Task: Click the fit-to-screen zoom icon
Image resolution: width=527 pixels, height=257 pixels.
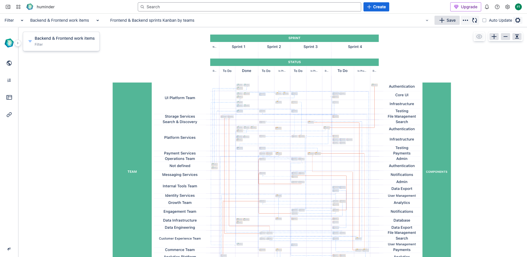Action: click(517, 37)
